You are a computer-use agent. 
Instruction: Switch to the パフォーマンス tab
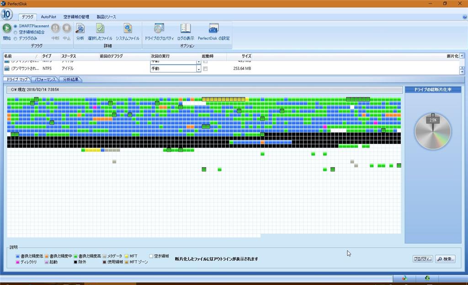pyautogui.click(x=45, y=79)
